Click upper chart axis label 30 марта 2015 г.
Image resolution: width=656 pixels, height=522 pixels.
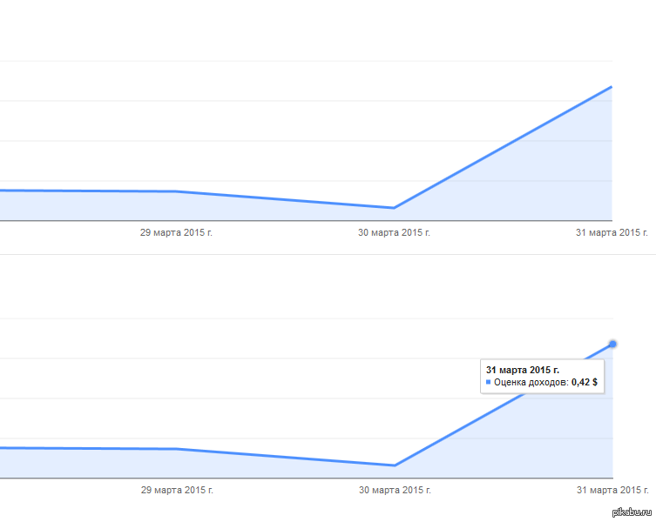point(394,232)
